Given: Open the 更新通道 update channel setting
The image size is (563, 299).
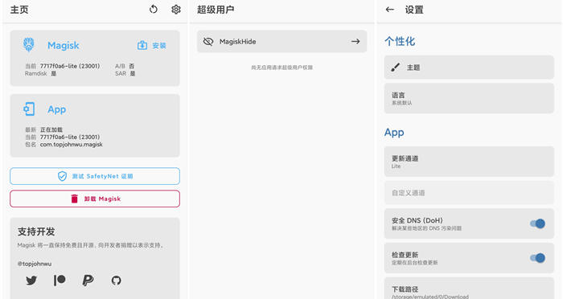Looking at the screenshot, I should pos(469,162).
